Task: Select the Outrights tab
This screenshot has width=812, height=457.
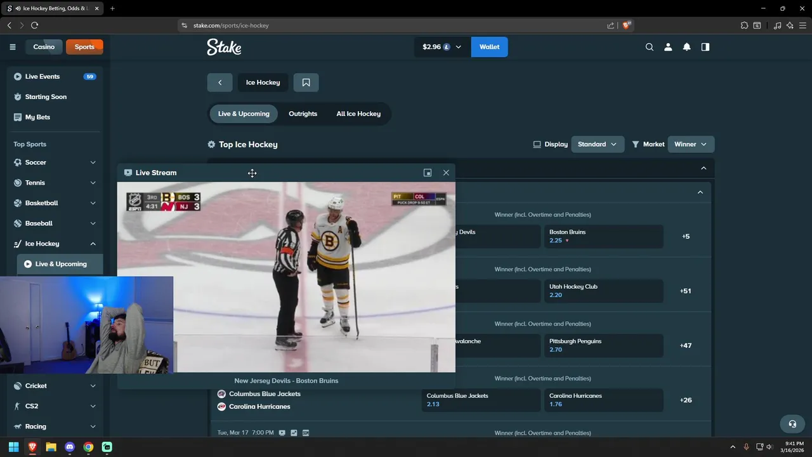Action: 303,114
